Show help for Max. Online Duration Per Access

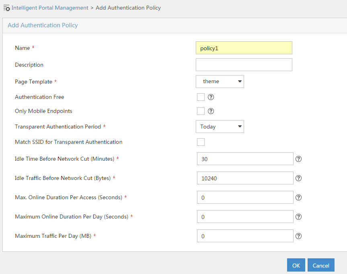point(298,198)
